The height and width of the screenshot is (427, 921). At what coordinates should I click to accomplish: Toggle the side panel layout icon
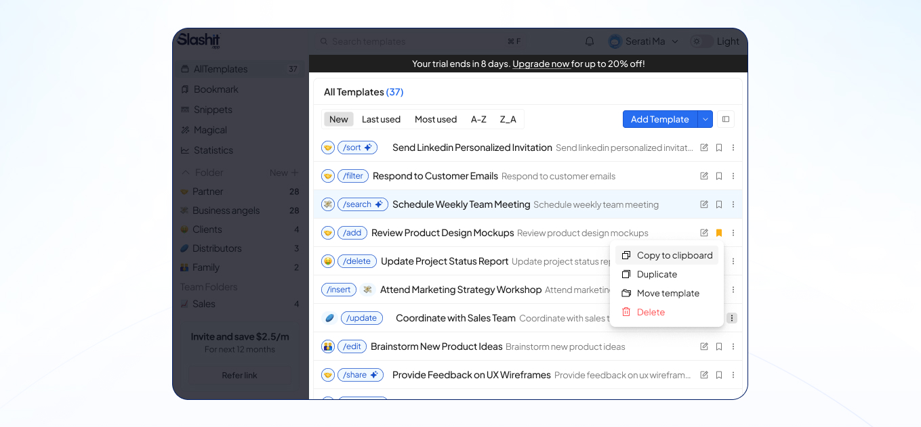(726, 119)
